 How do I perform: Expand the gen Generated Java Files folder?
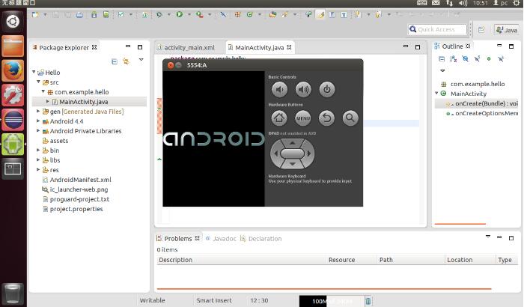38,112
